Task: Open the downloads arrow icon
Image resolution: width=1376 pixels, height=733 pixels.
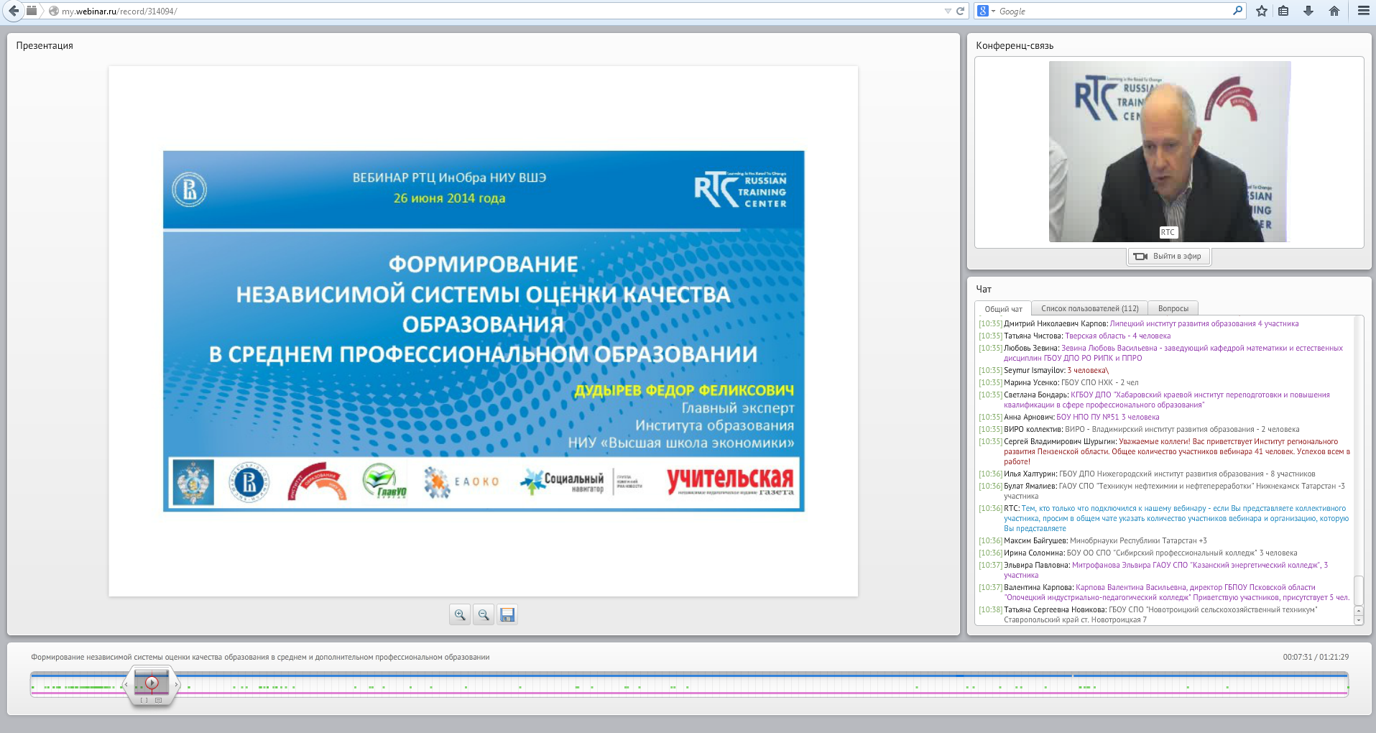Action: coord(1308,11)
